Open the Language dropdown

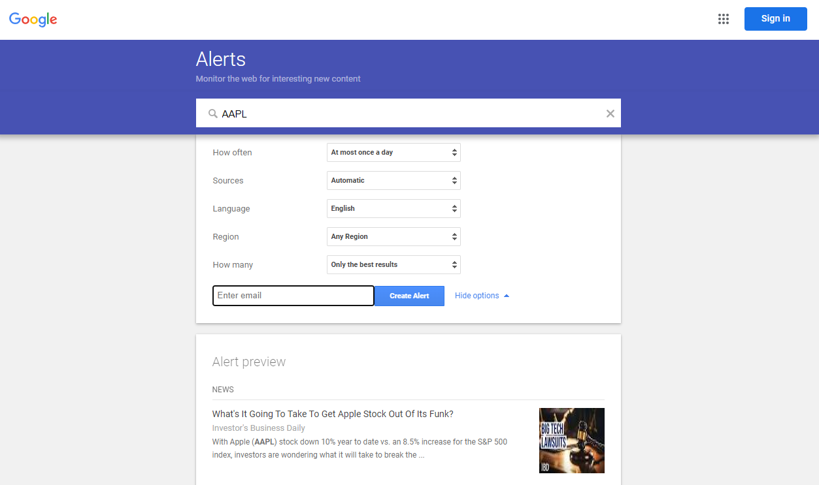pyautogui.click(x=393, y=209)
